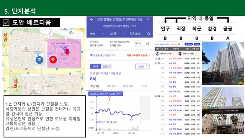Go back using the header arrow icon

click(x=91, y=20)
